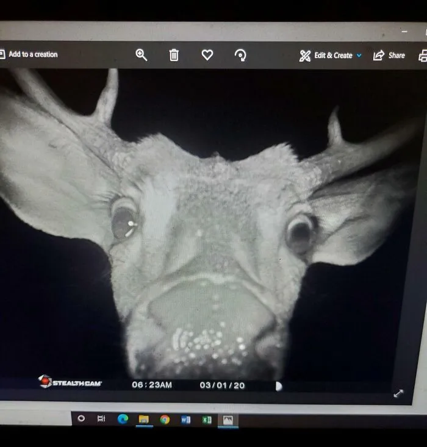Open Microsoft Word from taskbar
Image resolution: width=427 pixels, height=447 pixels.
[185, 420]
